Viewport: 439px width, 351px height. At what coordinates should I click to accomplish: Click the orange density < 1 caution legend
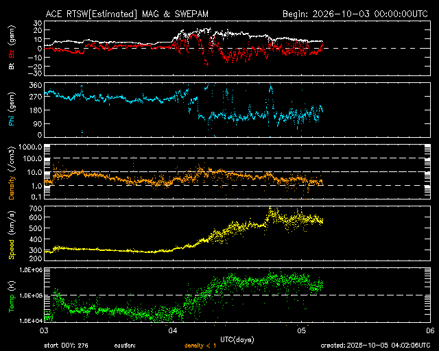point(200,346)
